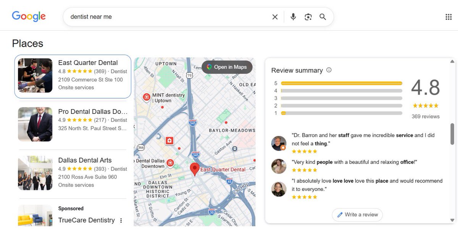Open the Dallas Dental Arts listing title

[85, 160]
